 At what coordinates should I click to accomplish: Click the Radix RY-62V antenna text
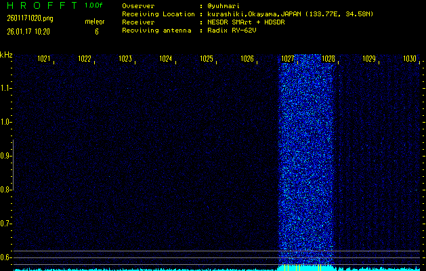coord(232,30)
